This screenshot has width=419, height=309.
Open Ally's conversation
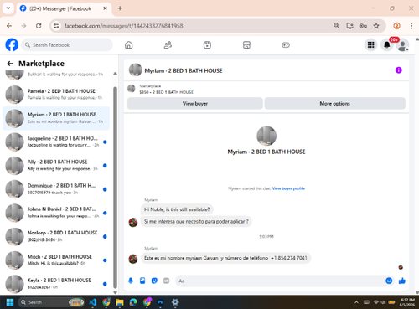point(56,166)
